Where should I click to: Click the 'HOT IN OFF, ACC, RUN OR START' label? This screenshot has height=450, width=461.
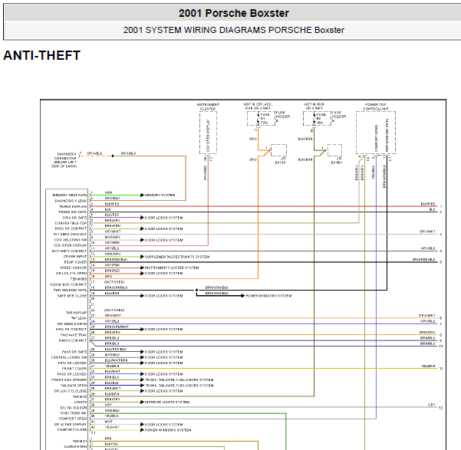pyautogui.click(x=258, y=106)
